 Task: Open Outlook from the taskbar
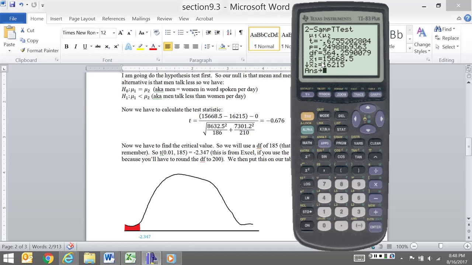coord(27,258)
